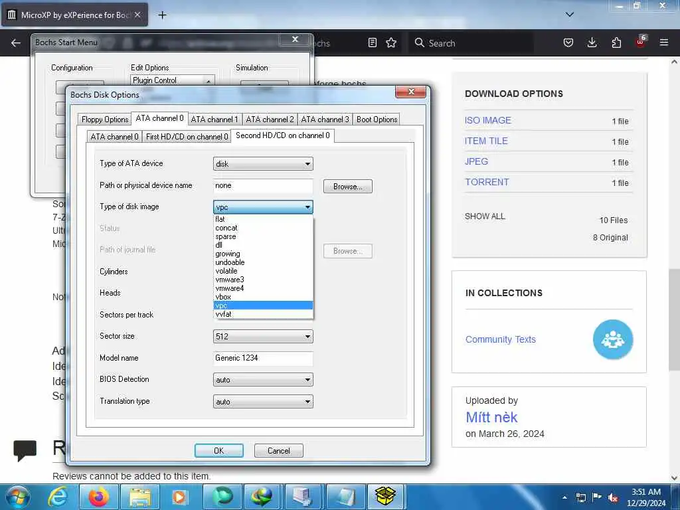The width and height of the screenshot is (680, 510).
Task: Choose sparse in disk image list
Action: (x=263, y=237)
